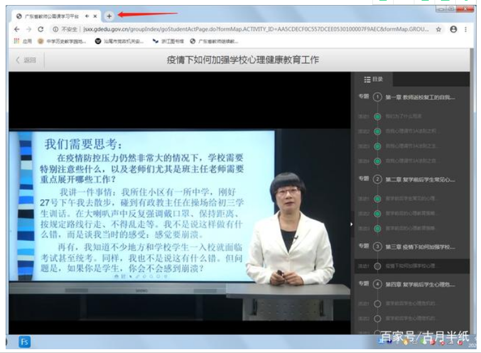Open the 目录 catalog tab
This screenshot has width=481, height=353.
click(373, 80)
